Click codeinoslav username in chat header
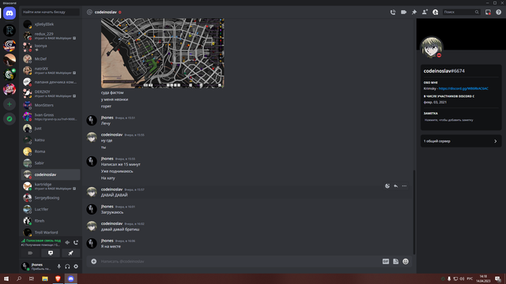Viewport: 506px width, 284px height. point(105,13)
